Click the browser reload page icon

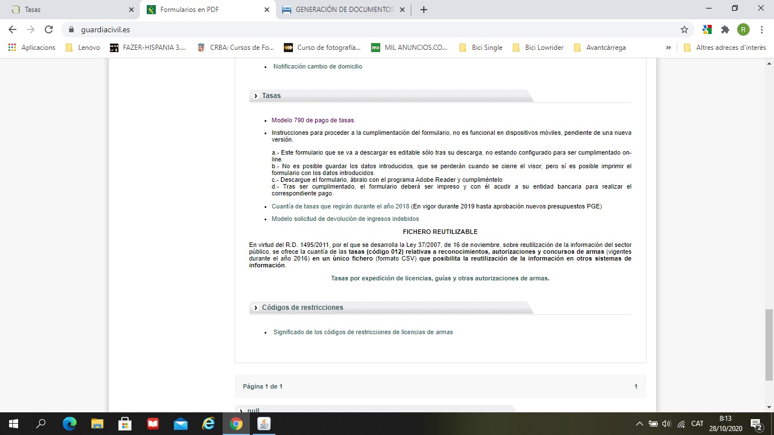coord(49,29)
